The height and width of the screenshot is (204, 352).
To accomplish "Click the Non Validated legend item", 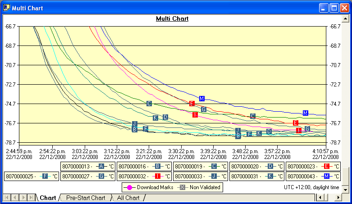I will (x=199, y=187).
